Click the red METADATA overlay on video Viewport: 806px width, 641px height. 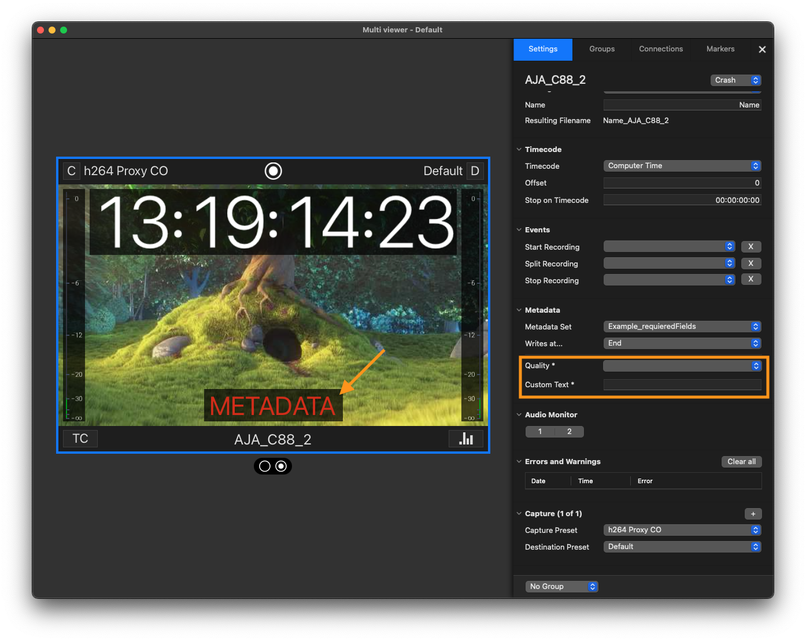[x=273, y=406]
